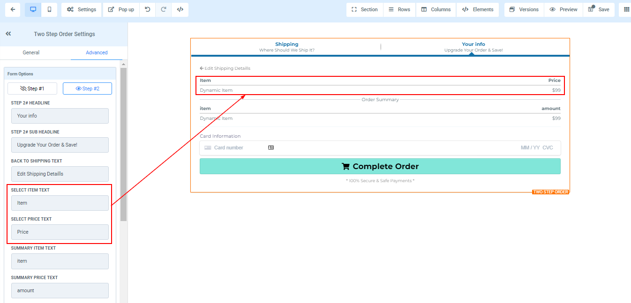Switch to mobile view icon
The image size is (631, 303).
[49, 9]
